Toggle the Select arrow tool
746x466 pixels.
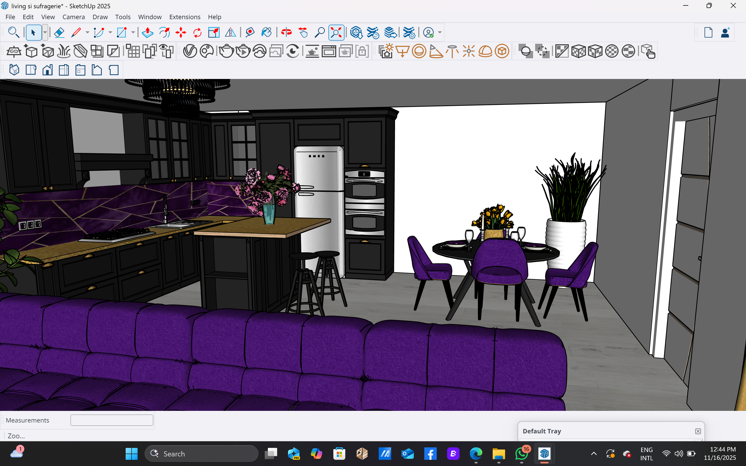33,32
